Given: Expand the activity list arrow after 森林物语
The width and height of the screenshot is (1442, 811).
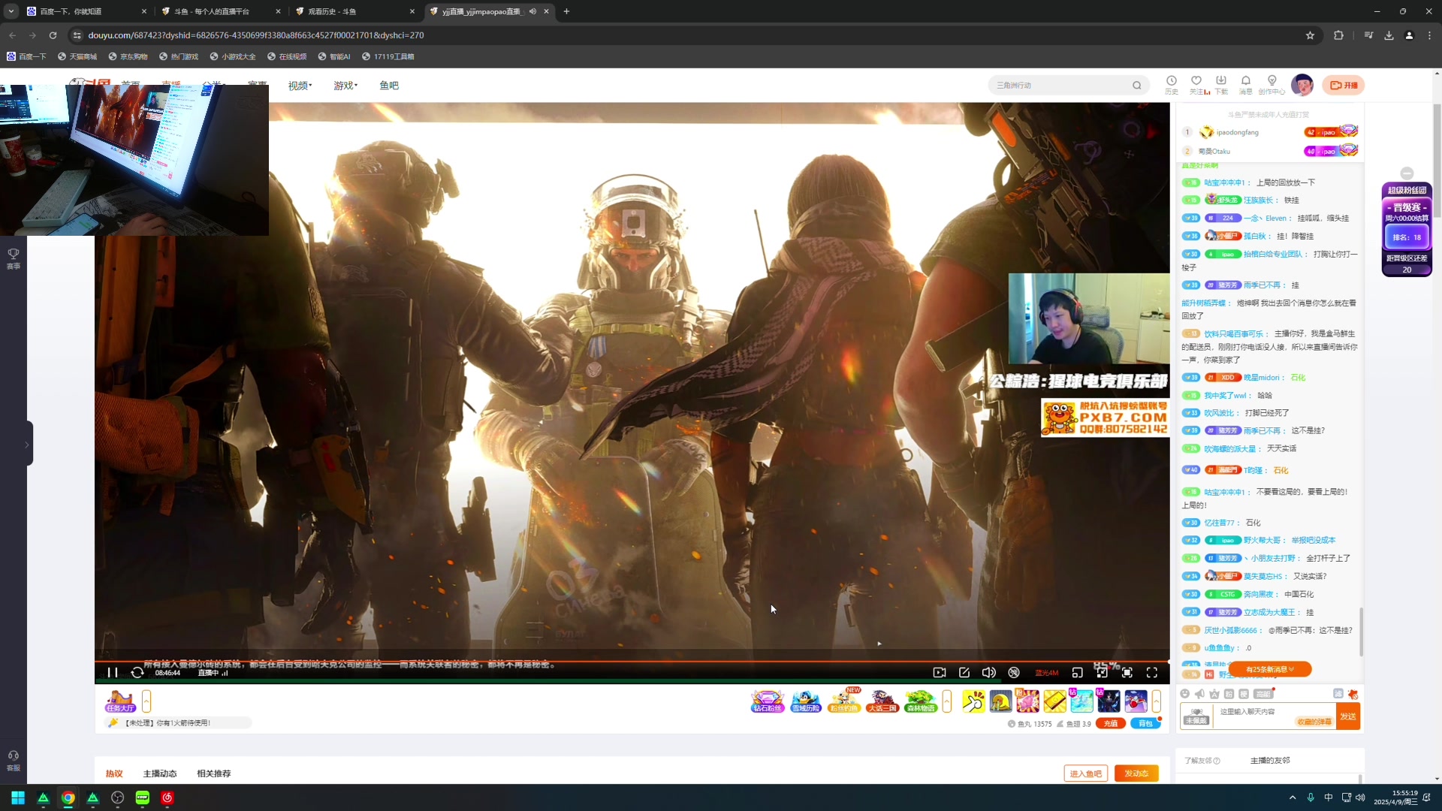Looking at the screenshot, I should [x=947, y=701].
